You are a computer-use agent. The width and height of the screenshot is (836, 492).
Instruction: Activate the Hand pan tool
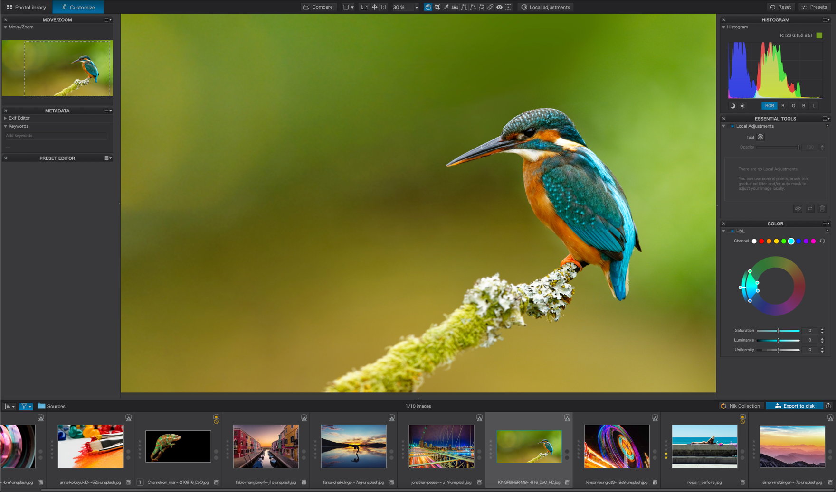click(428, 7)
